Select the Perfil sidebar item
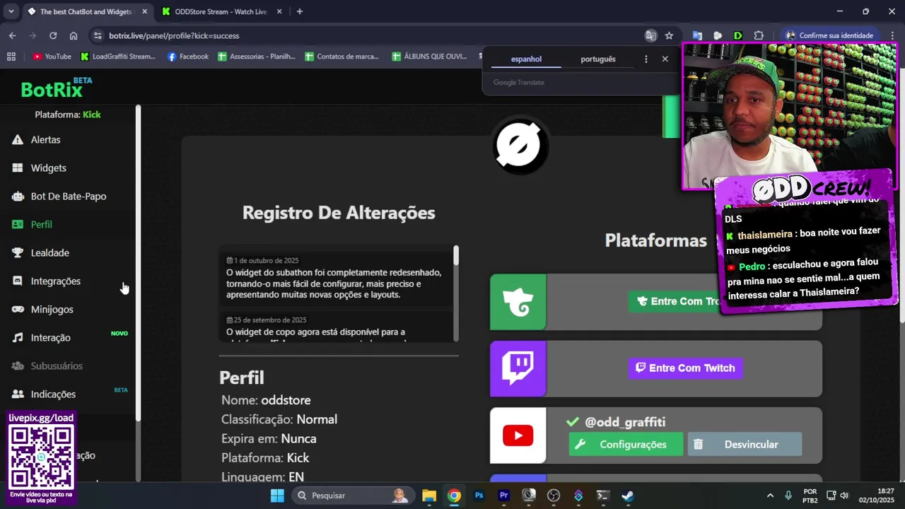The height and width of the screenshot is (509, 905). (41, 225)
